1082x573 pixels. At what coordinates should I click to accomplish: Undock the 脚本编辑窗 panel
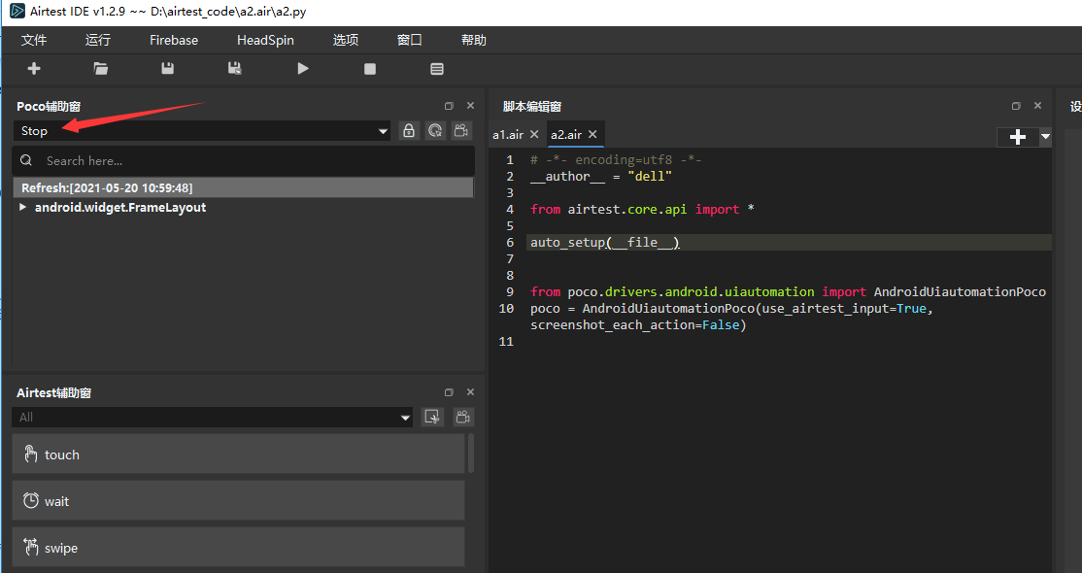pyautogui.click(x=1017, y=106)
